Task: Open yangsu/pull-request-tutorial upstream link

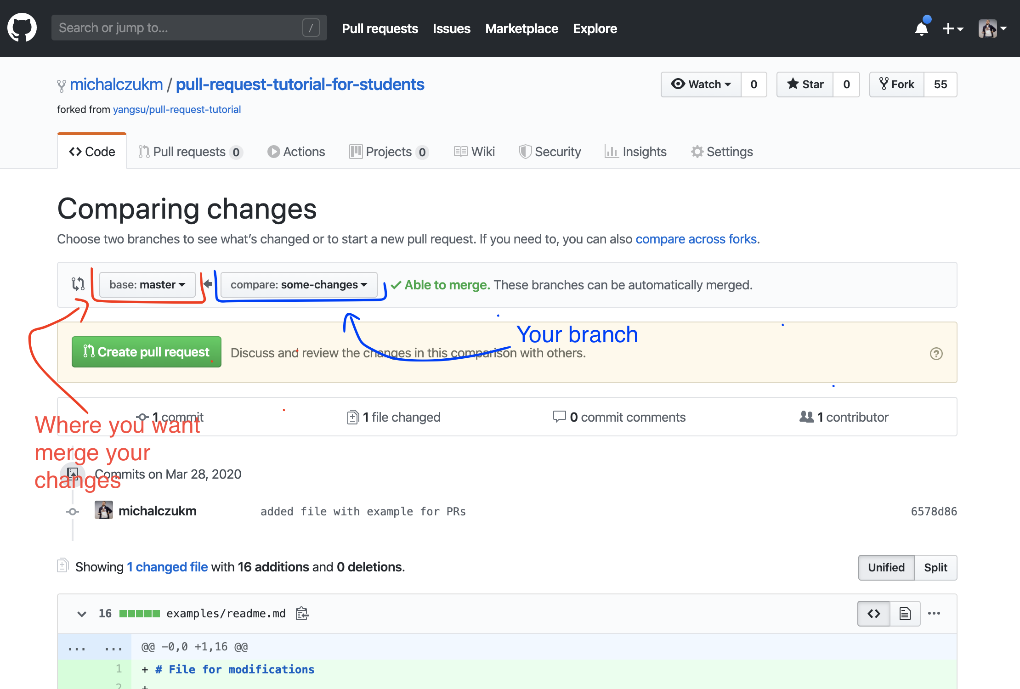Action: 177,109
